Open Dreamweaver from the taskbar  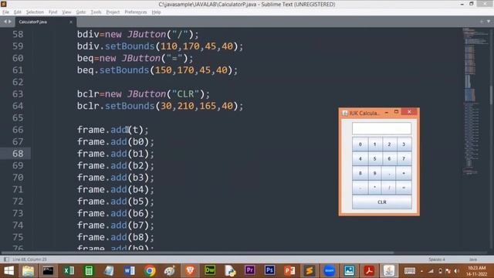(210, 270)
